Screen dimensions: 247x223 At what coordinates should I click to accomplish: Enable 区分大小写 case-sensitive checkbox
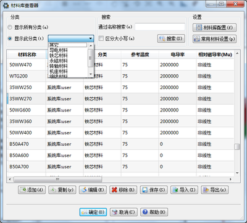[x=101, y=38]
